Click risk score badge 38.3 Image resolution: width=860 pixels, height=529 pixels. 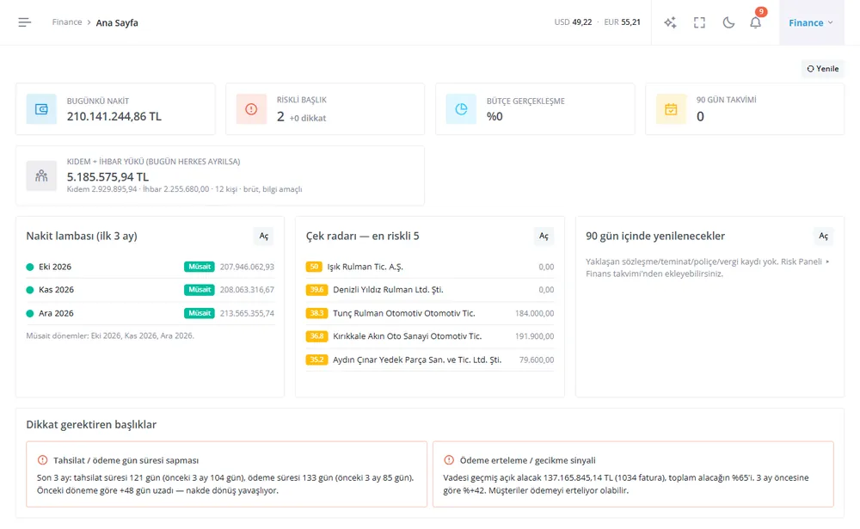tap(316, 313)
